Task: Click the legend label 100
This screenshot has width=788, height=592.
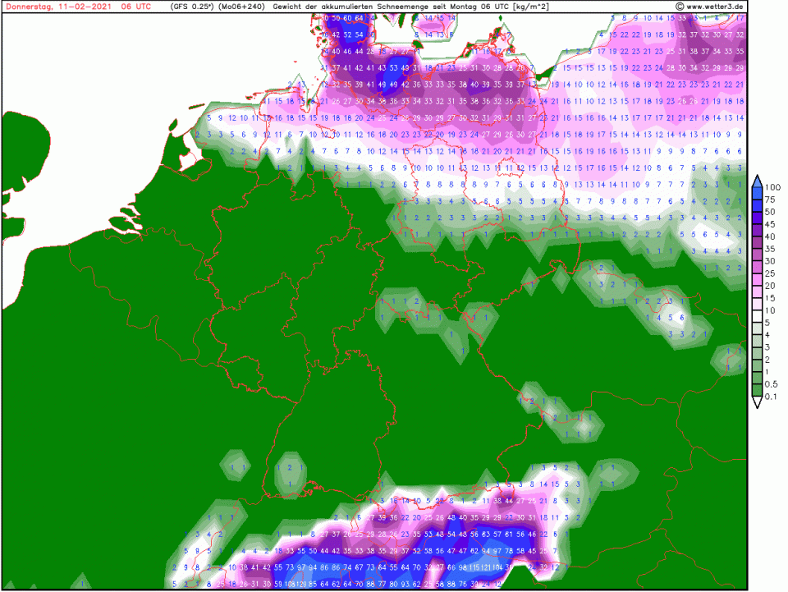Action: [x=775, y=186]
